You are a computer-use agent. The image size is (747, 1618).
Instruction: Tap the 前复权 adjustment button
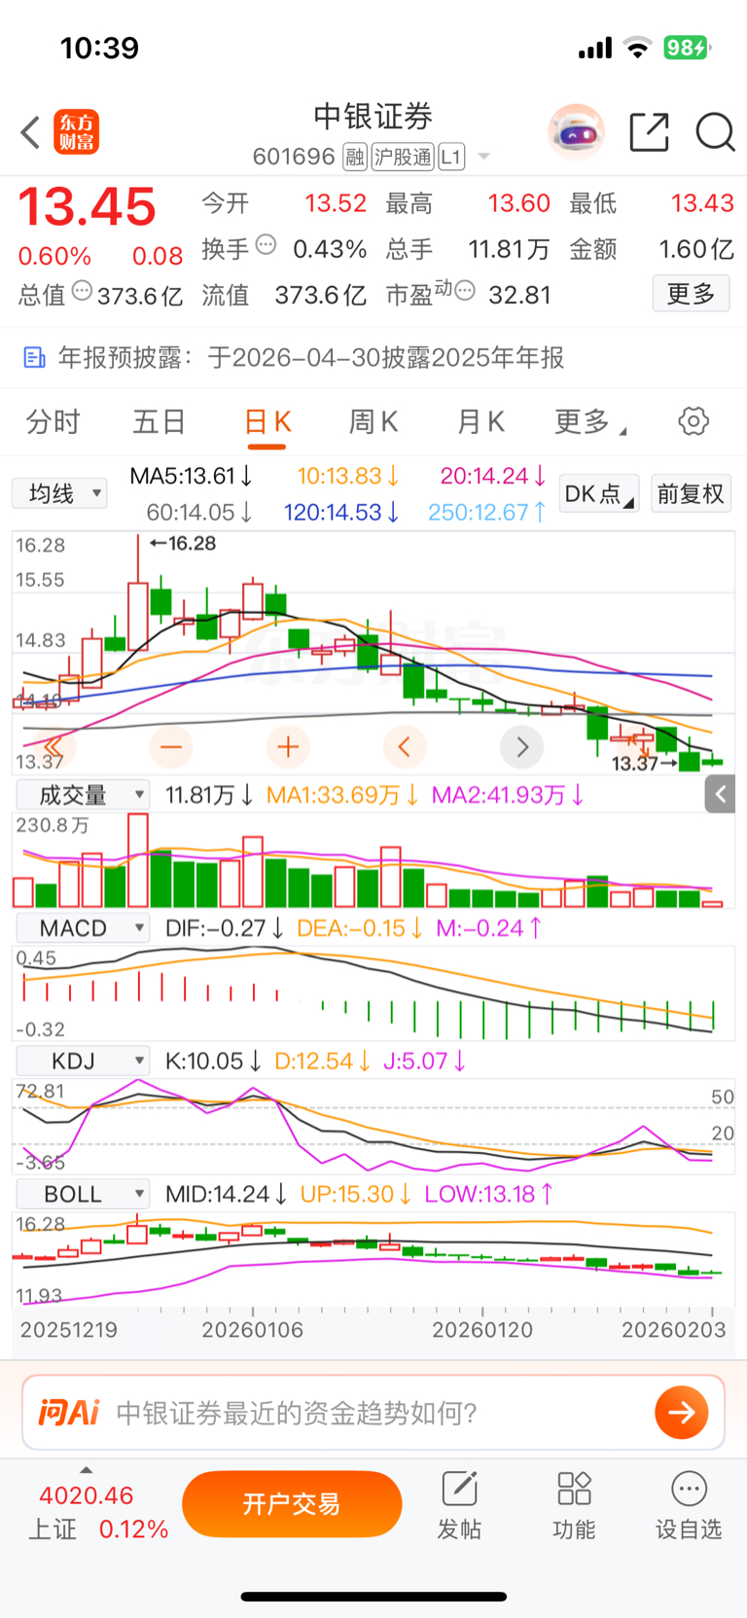(x=691, y=494)
